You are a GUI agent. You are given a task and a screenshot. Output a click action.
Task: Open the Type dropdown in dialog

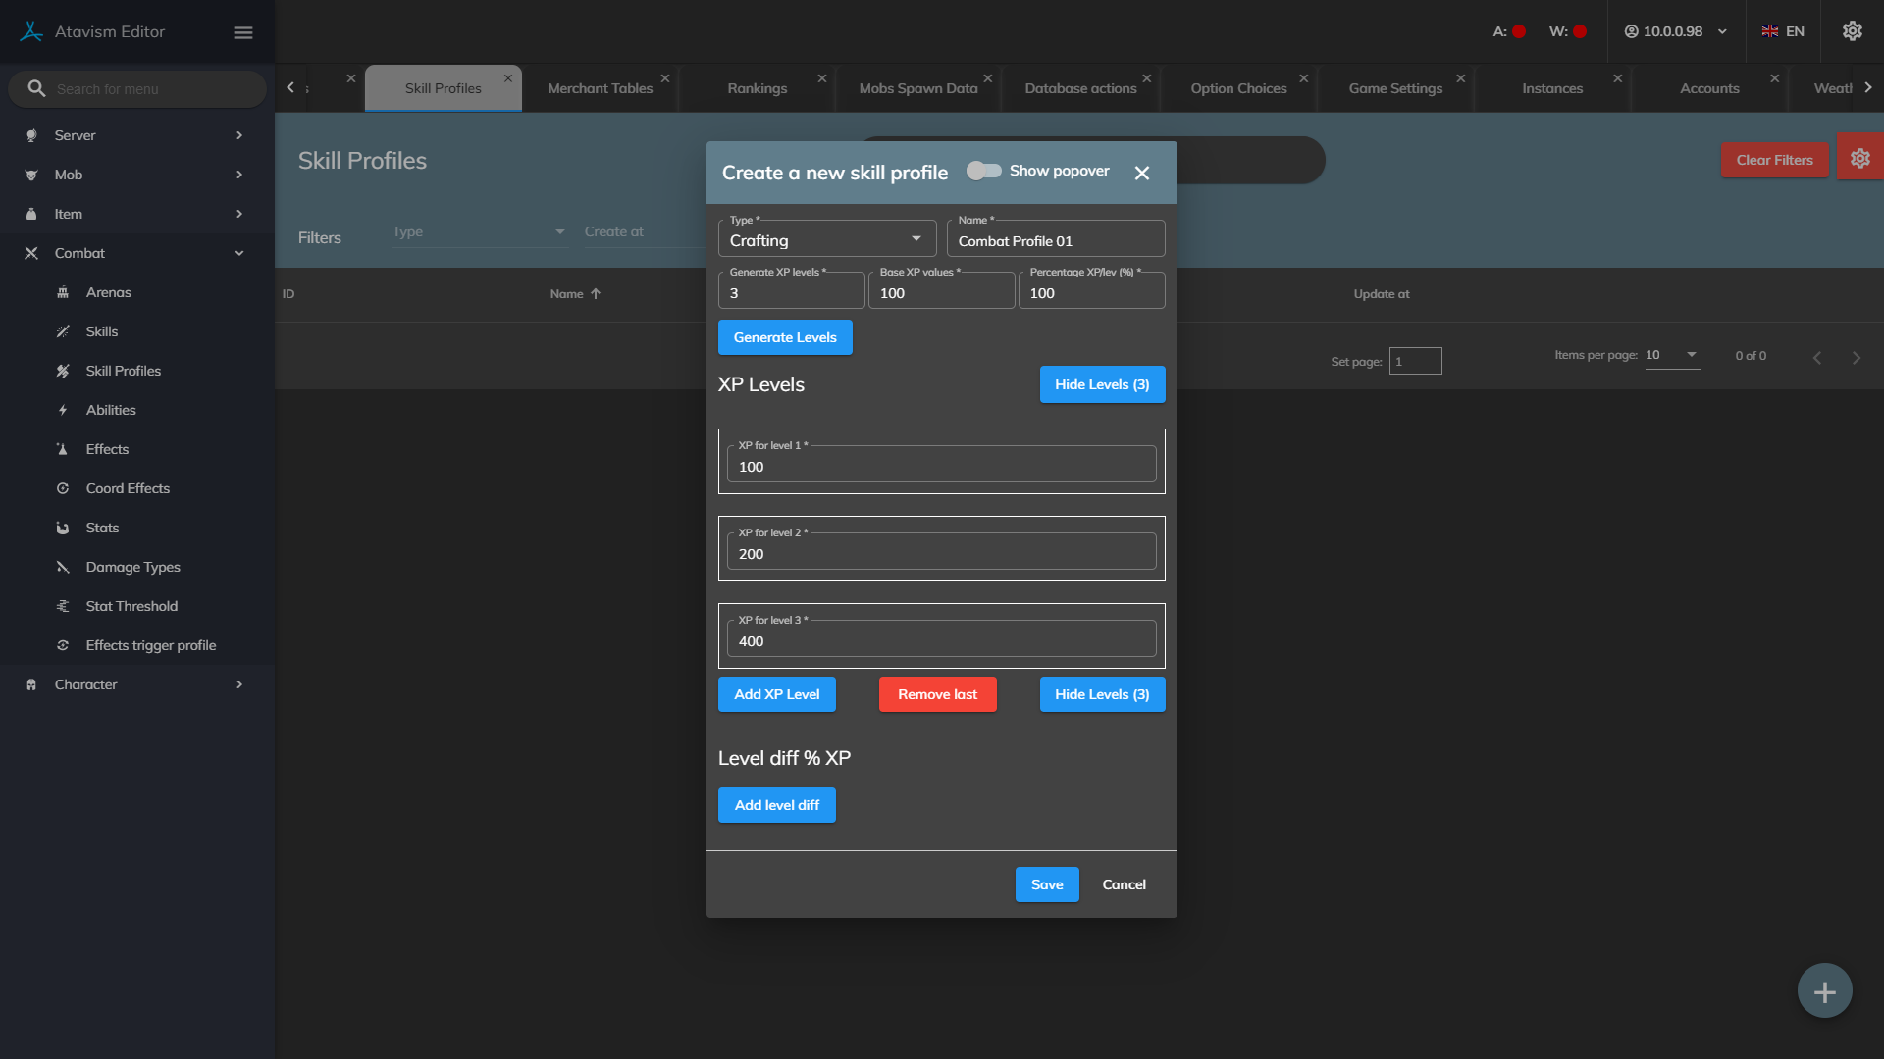coord(826,239)
